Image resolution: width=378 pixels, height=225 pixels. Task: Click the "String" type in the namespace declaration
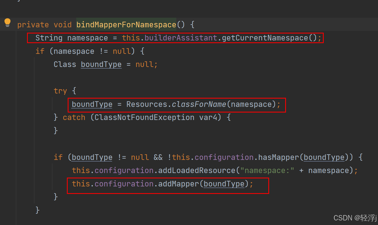49,38
